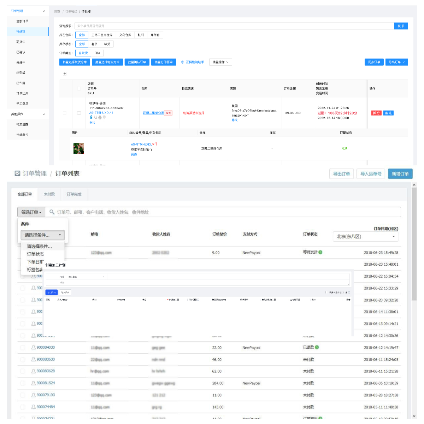
Task: Click the green status icon beside 等待发货
Action: [320, 252]
